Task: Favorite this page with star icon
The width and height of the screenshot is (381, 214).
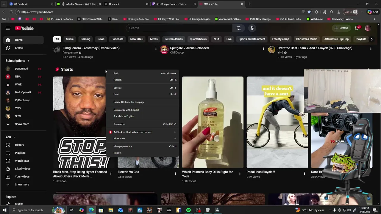Action: pyautogui.click(x=309, y=12)
